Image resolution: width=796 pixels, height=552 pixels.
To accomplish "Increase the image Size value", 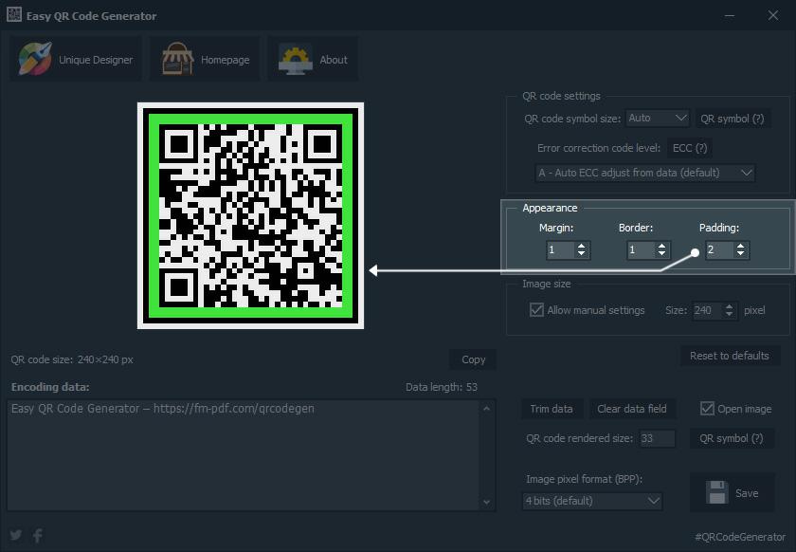I will 730,306.
